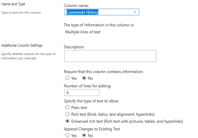This screenshot has height=138, width=198.
Task: Focus the Description text area
Action: (110, 56)
